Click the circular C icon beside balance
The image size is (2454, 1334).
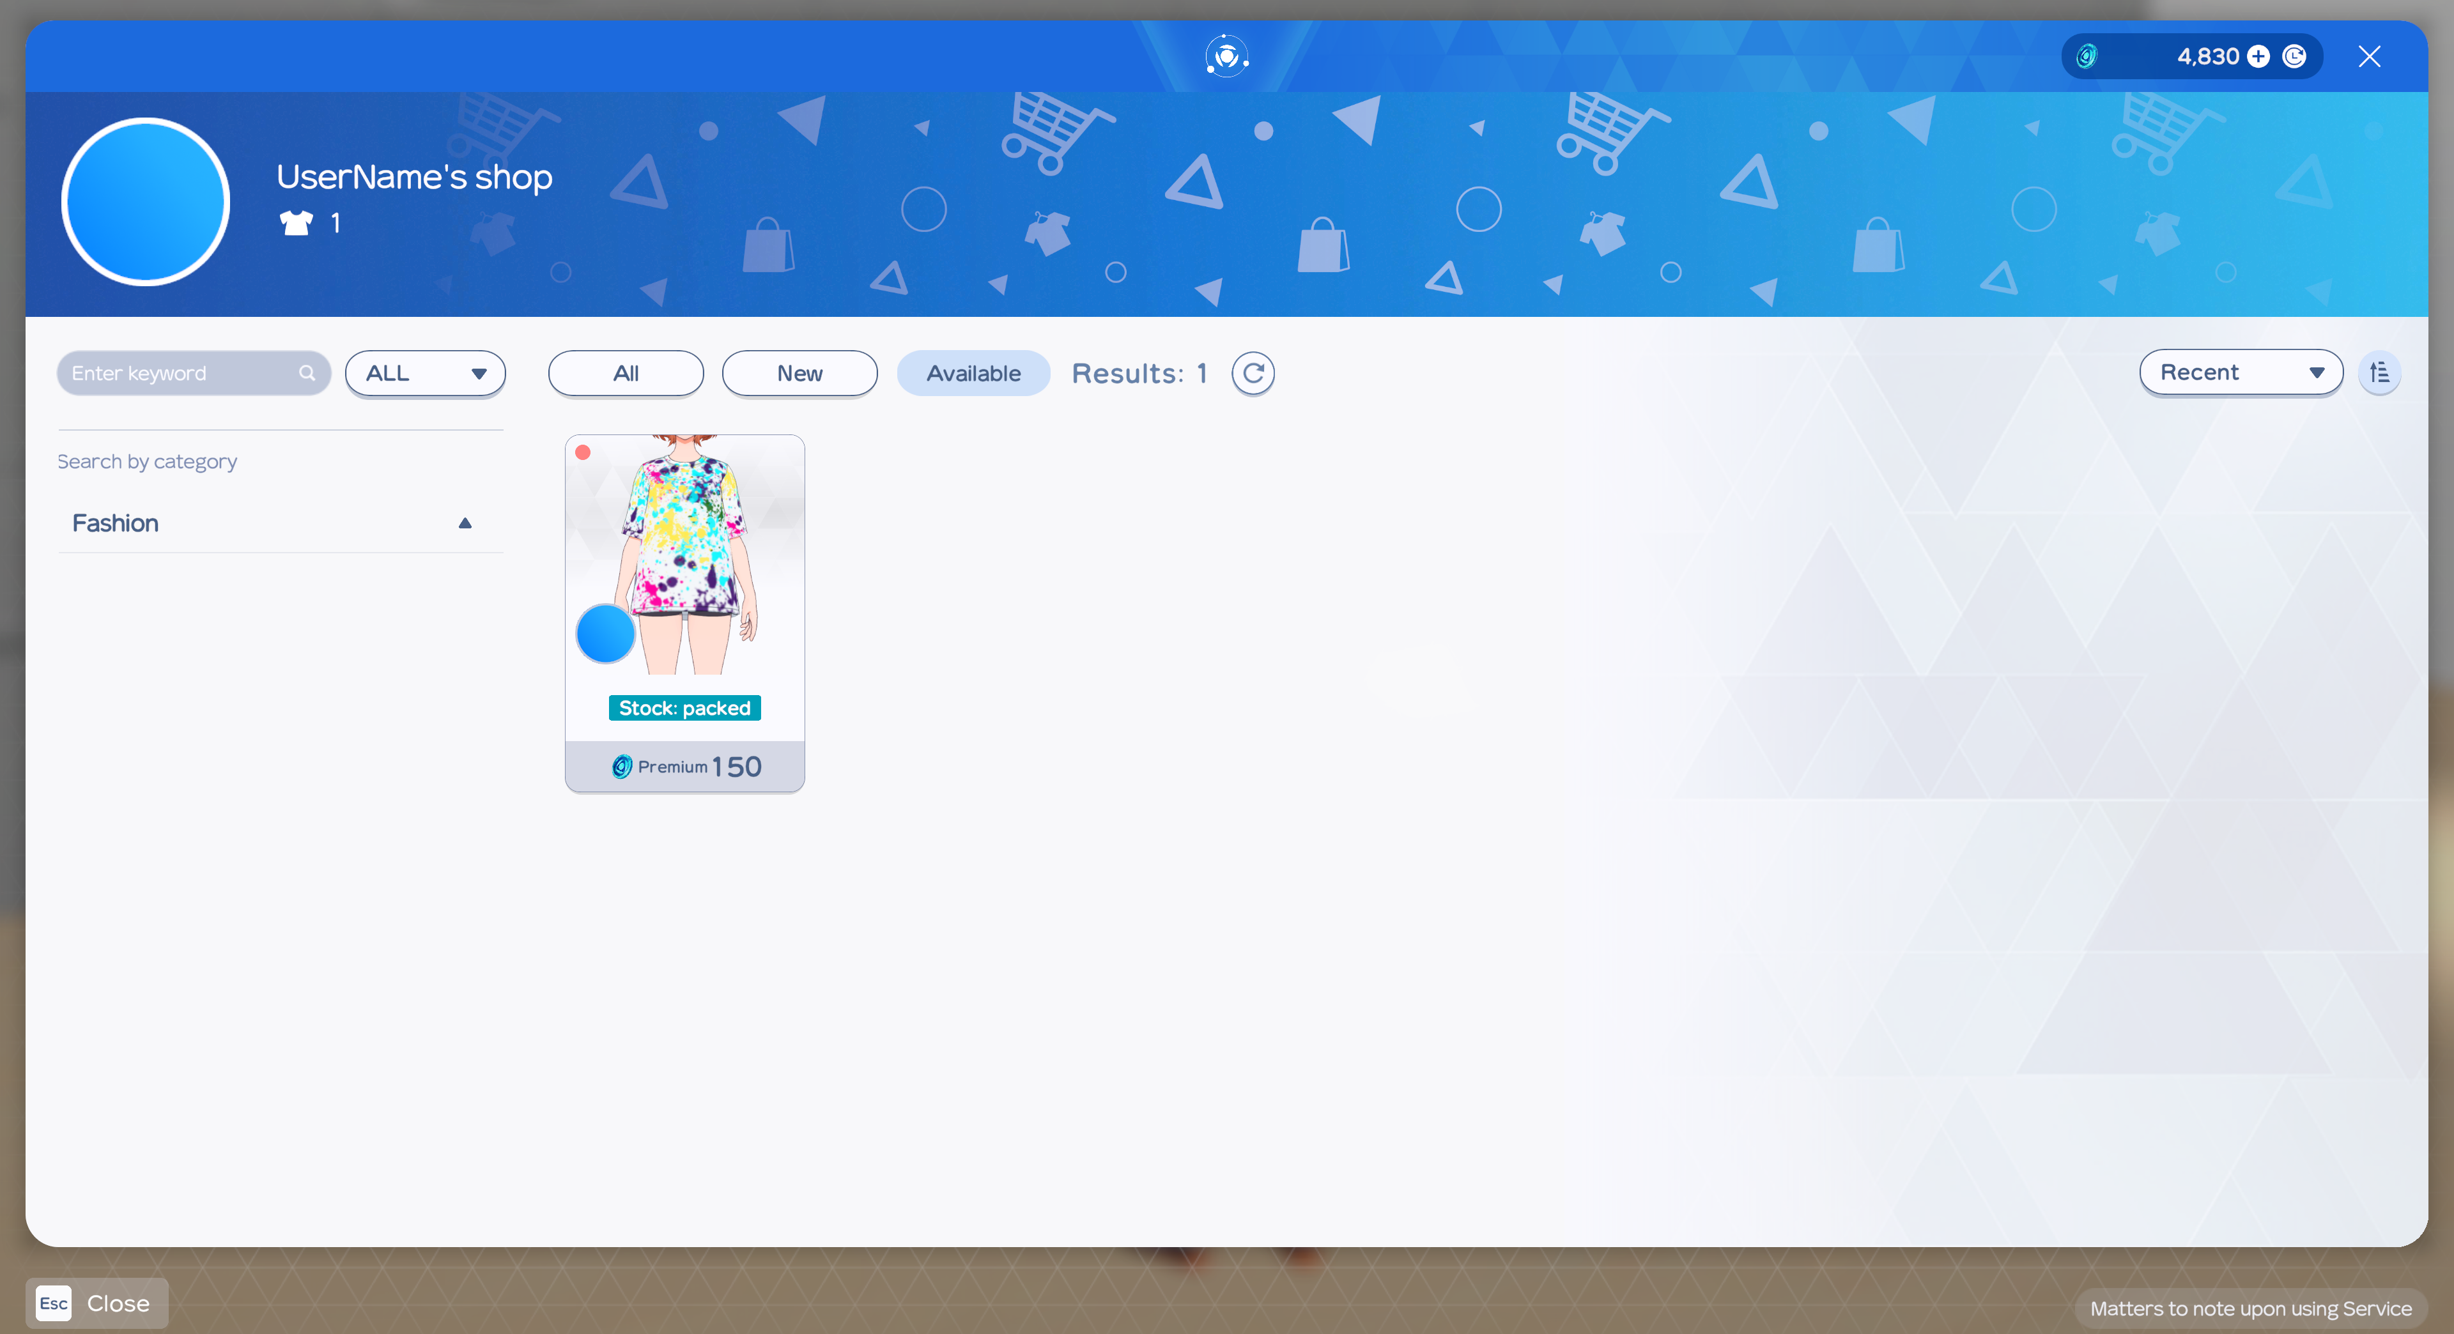tap(2294, 56)
